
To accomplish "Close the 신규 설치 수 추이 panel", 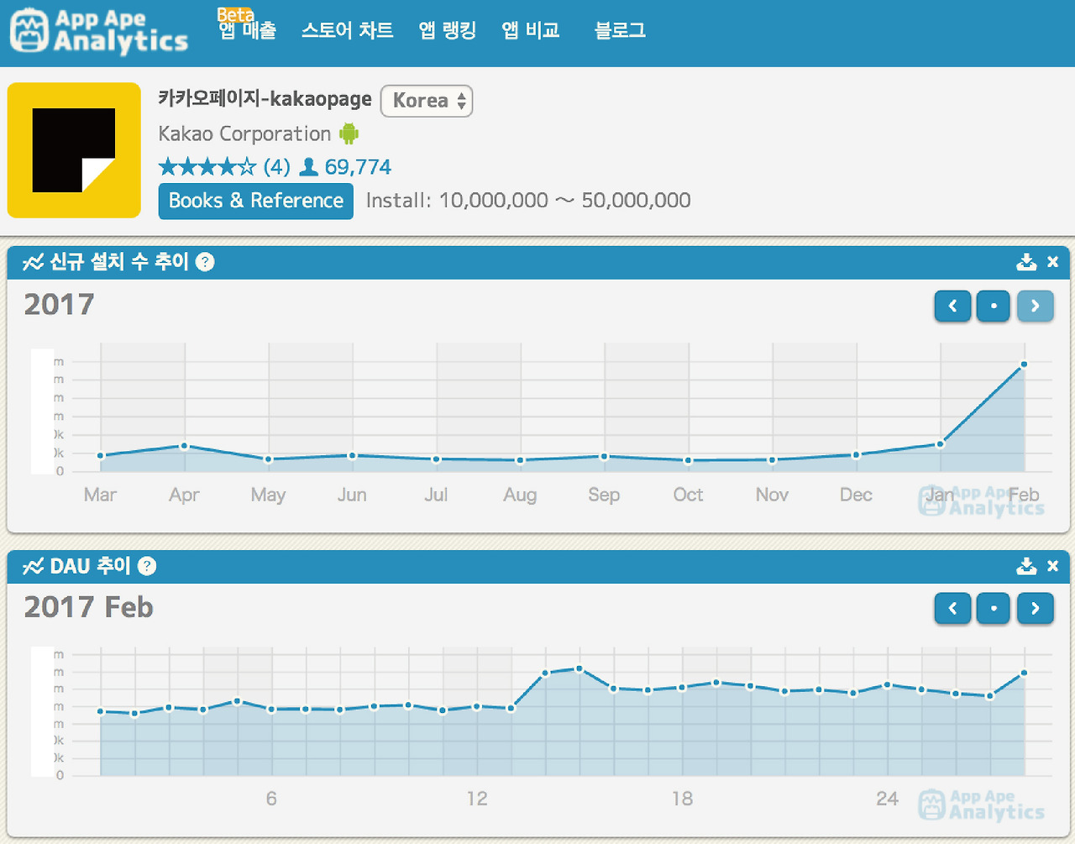I will click(x=1052, y=262).
